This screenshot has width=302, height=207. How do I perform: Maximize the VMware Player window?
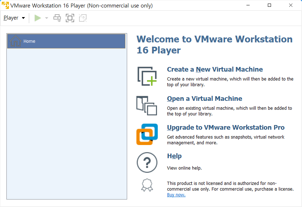(x=270, y=5)
